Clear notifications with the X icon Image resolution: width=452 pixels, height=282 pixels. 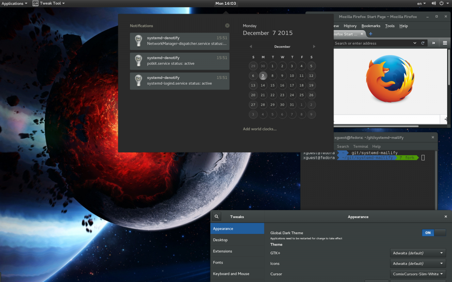pos(227,26)
